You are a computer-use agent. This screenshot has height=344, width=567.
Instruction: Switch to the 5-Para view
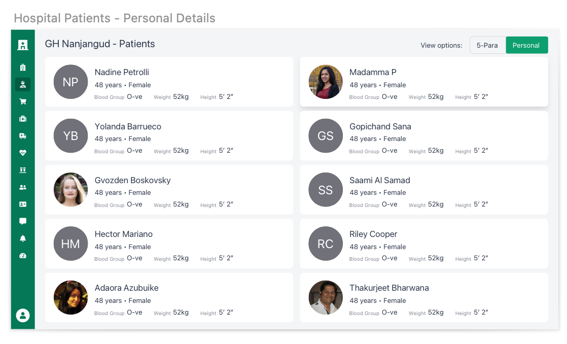487,45
